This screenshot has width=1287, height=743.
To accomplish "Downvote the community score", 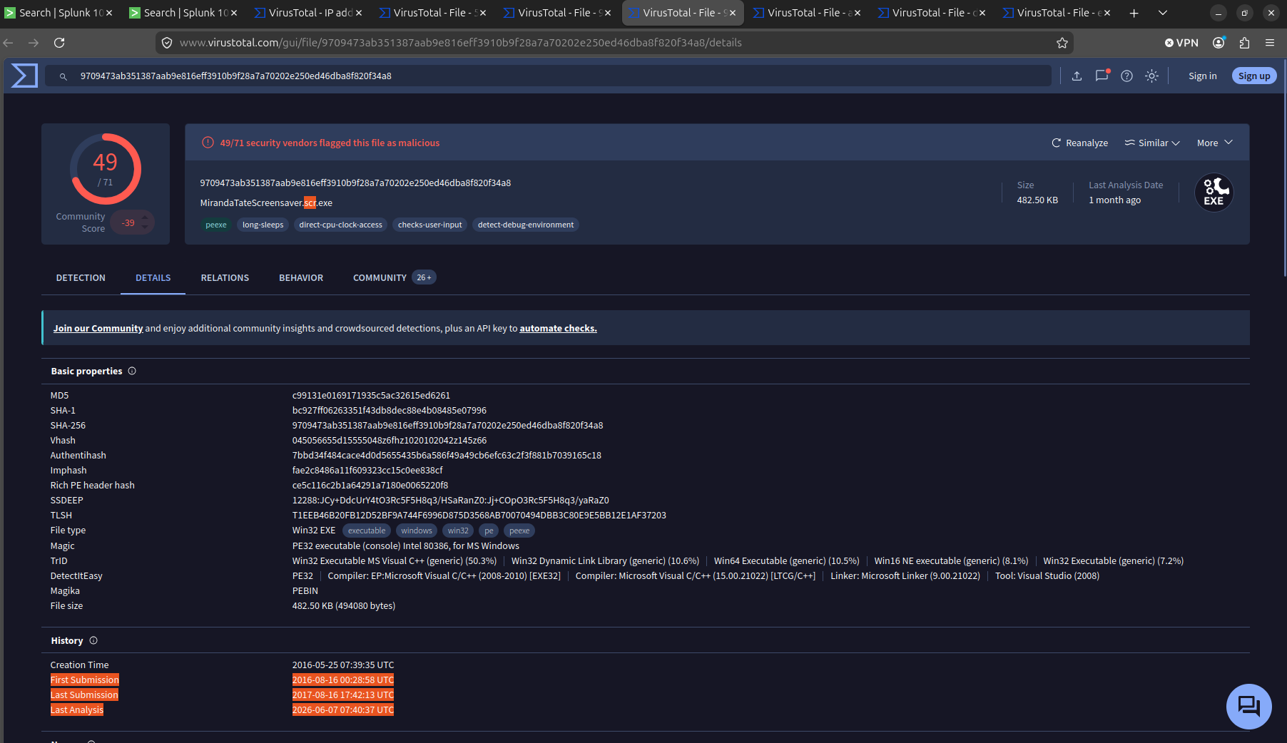I will pyautogui.click(x=145, y=228).
